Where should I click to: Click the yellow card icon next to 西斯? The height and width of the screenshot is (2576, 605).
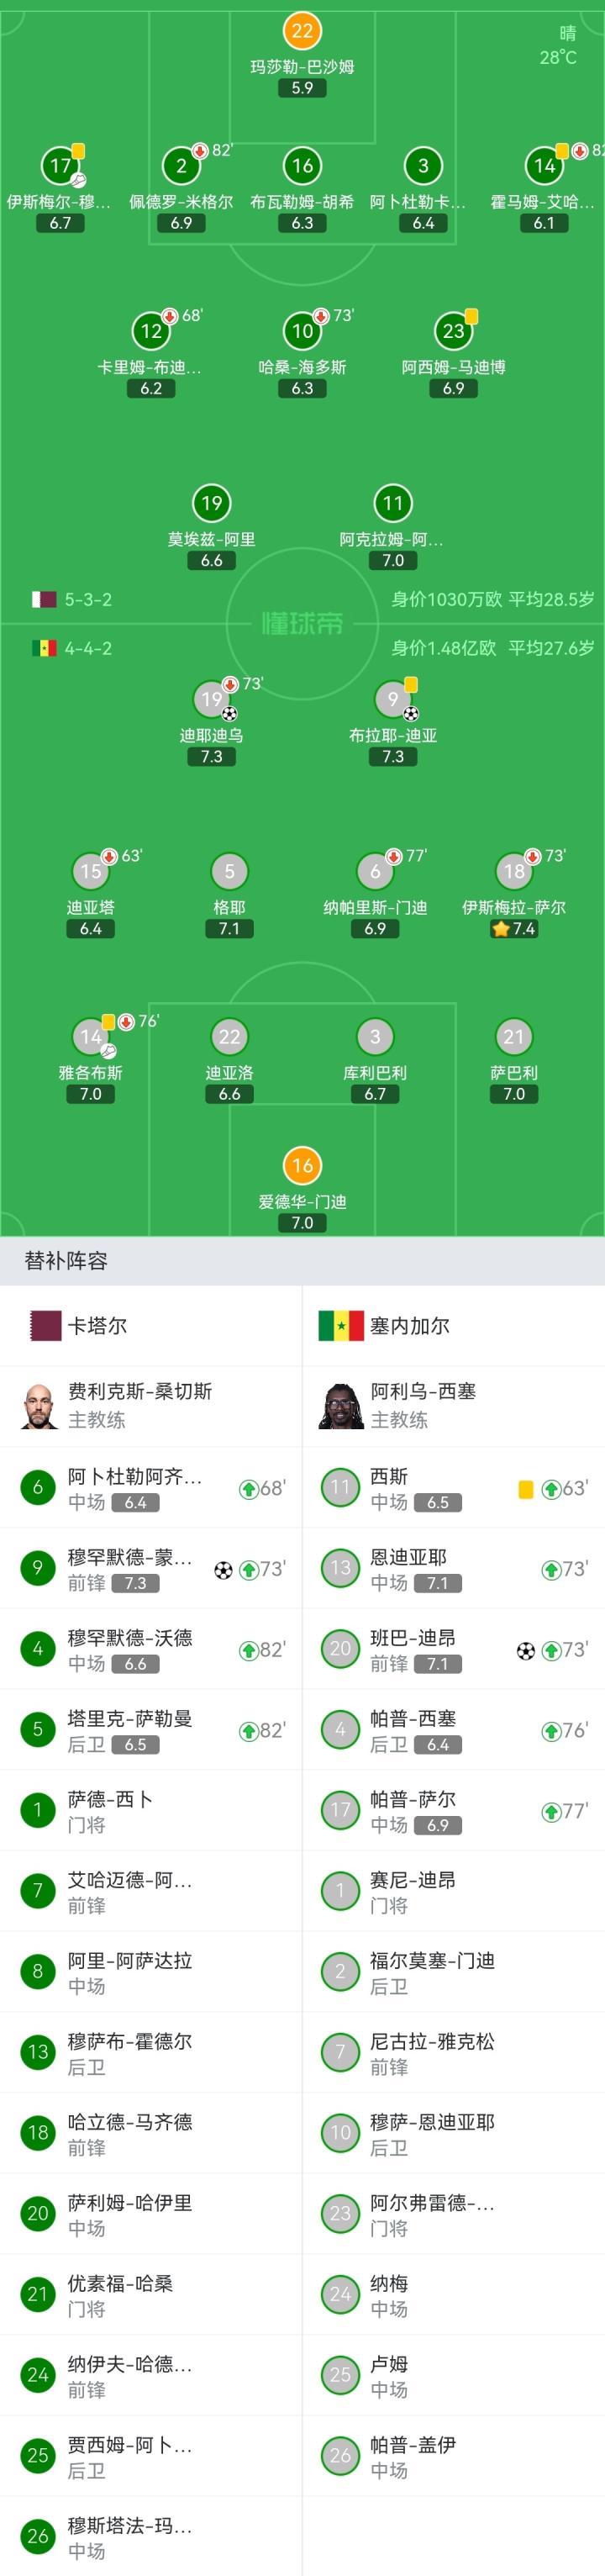[525, 1489]
